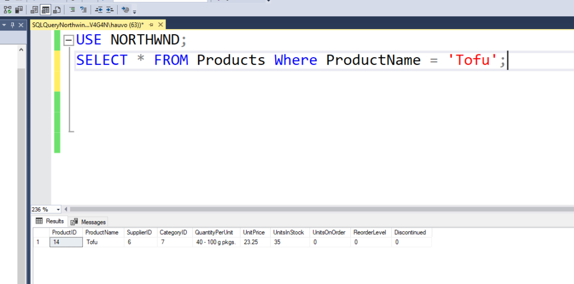The width and height of the screenshot is (574, 284).
Task: Close the SQLQueryNorthwind query tab
Action: tap(160, 25)
